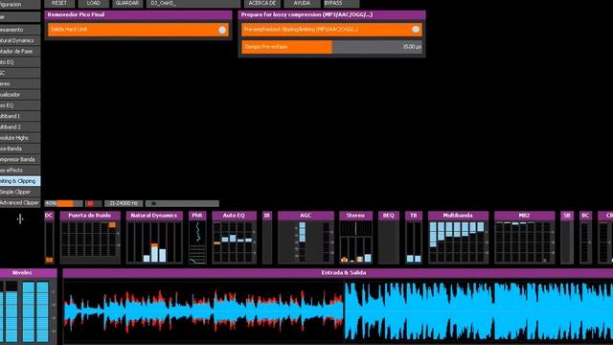Click the LOAD preset button
The width and height of the screenshot is (613, 345).
(94, 3)
